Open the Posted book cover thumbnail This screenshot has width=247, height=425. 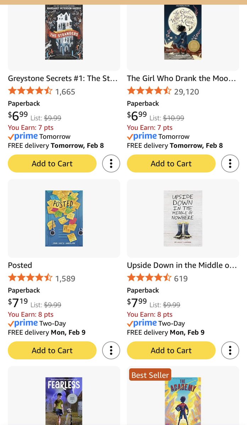coord(64,219)
